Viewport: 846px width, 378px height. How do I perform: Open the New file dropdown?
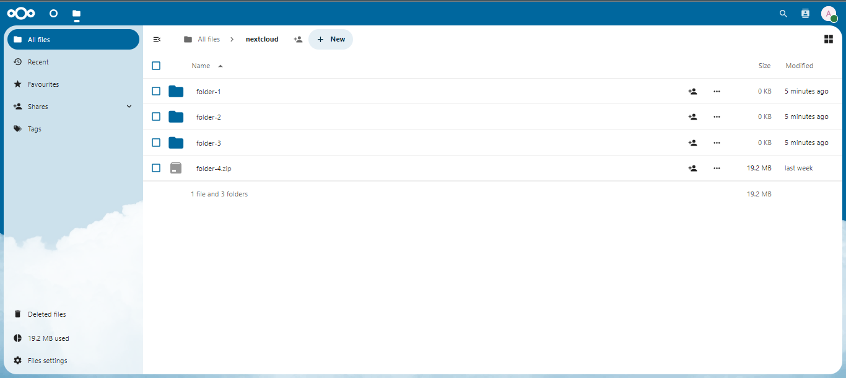pos(331,39)
